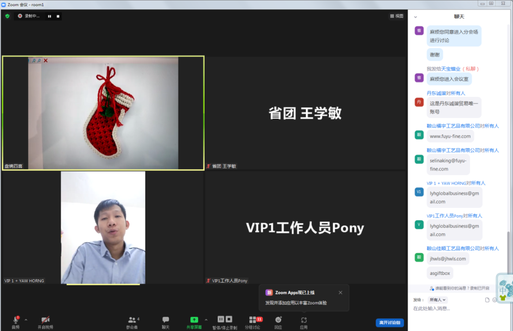Expand audio options arrow beside 音频
This screenshot has height=331, width=513.
tap(26, 320)
